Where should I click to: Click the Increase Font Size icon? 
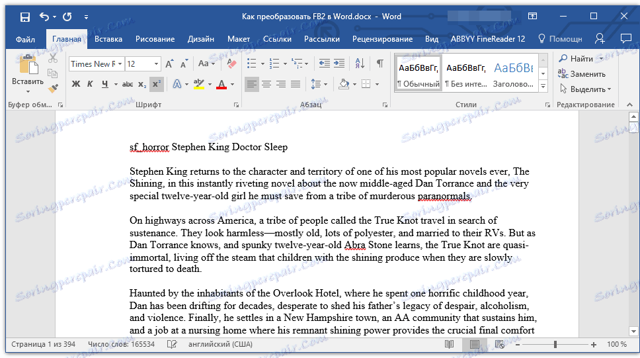170,64
